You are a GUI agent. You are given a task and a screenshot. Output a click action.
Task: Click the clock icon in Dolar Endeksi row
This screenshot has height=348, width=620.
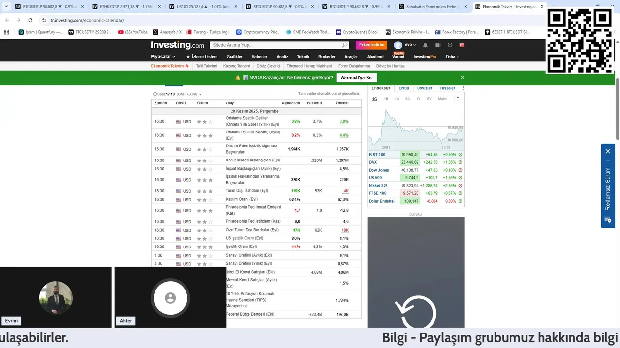pyautogui.click(x=460, y=201)
